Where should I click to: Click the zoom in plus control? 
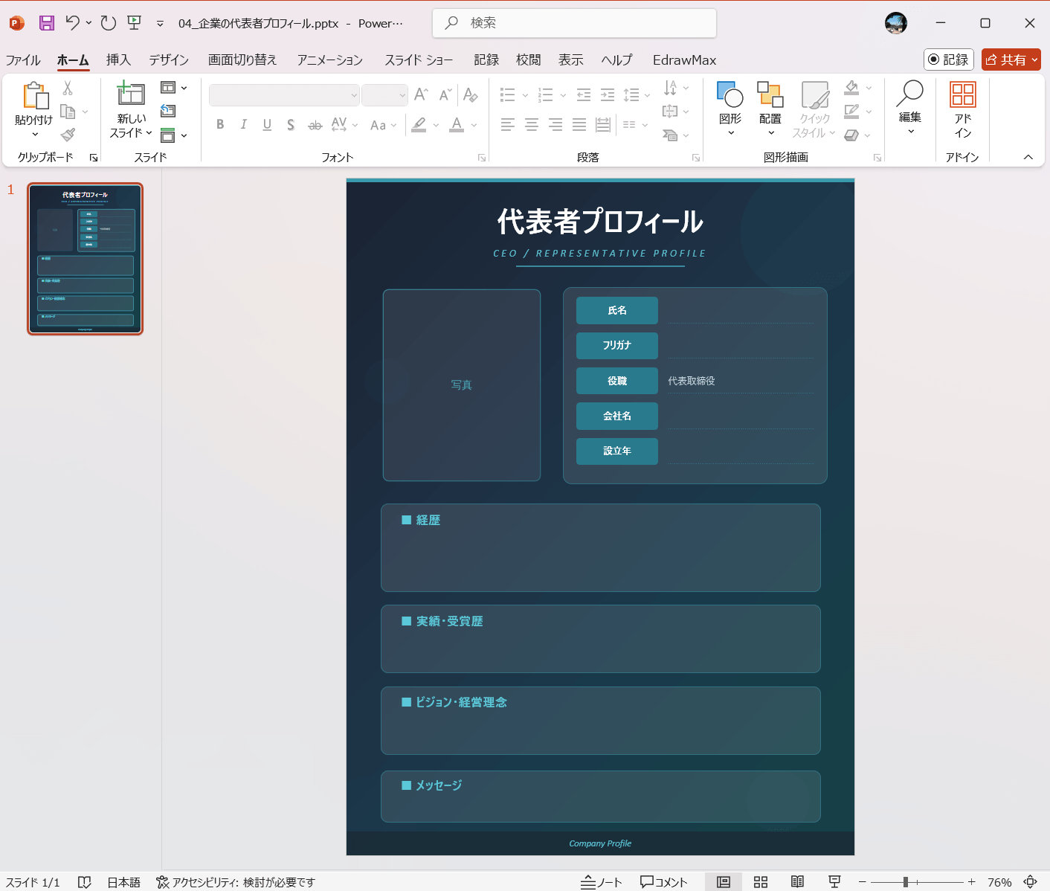pos(970,882)
